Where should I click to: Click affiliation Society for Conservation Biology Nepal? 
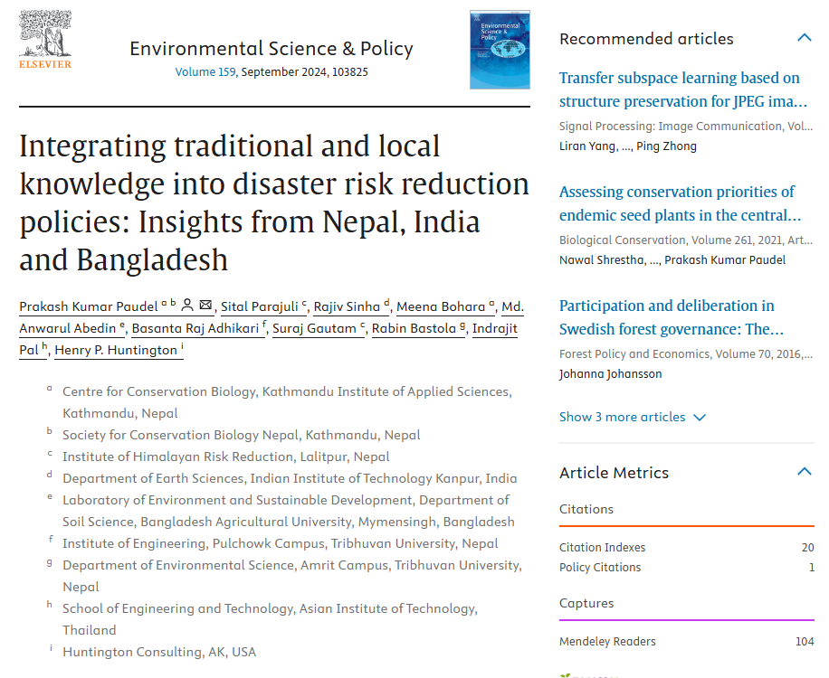pyautogui.click(x=241, y=435)
